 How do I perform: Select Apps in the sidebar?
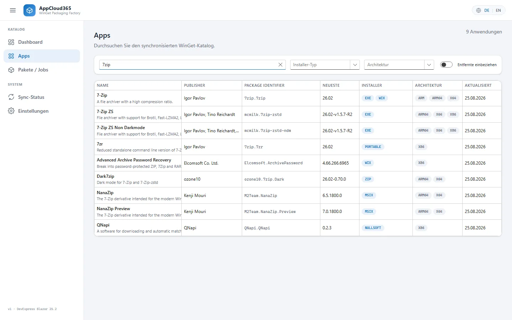pyautogui.click(x=42, y=56)
